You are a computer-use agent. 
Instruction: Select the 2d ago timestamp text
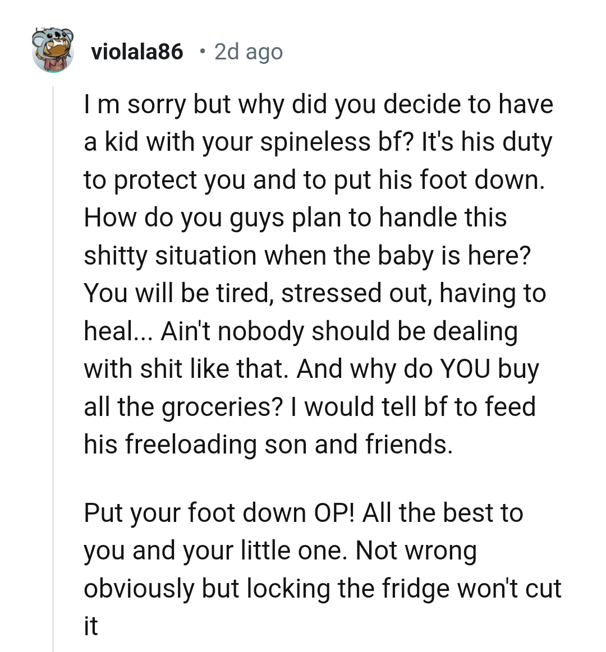coord(247,51)
